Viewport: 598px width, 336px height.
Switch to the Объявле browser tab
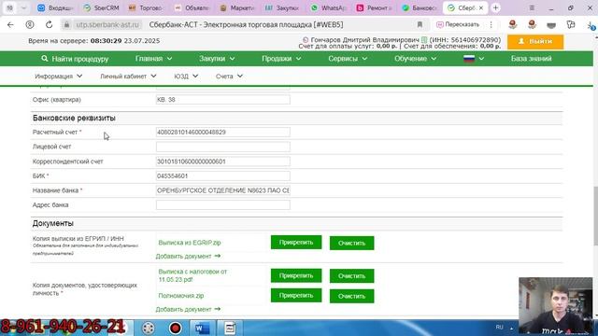point(192,7)
